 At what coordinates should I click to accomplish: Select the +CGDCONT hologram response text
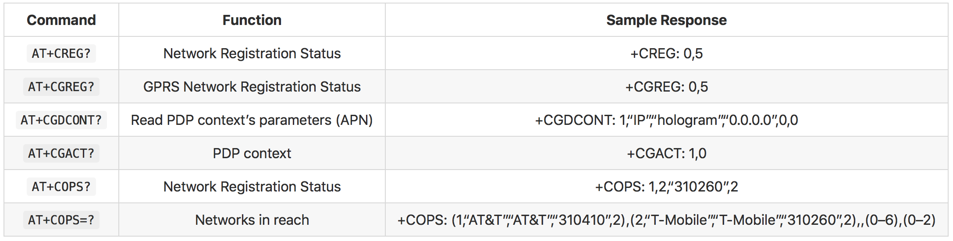pos(666,120)
